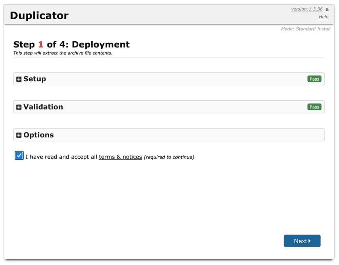Click the '(required to continue)' note
This screenshot has height=265, width=339.
pyautogui.click(x=169, y=157)
